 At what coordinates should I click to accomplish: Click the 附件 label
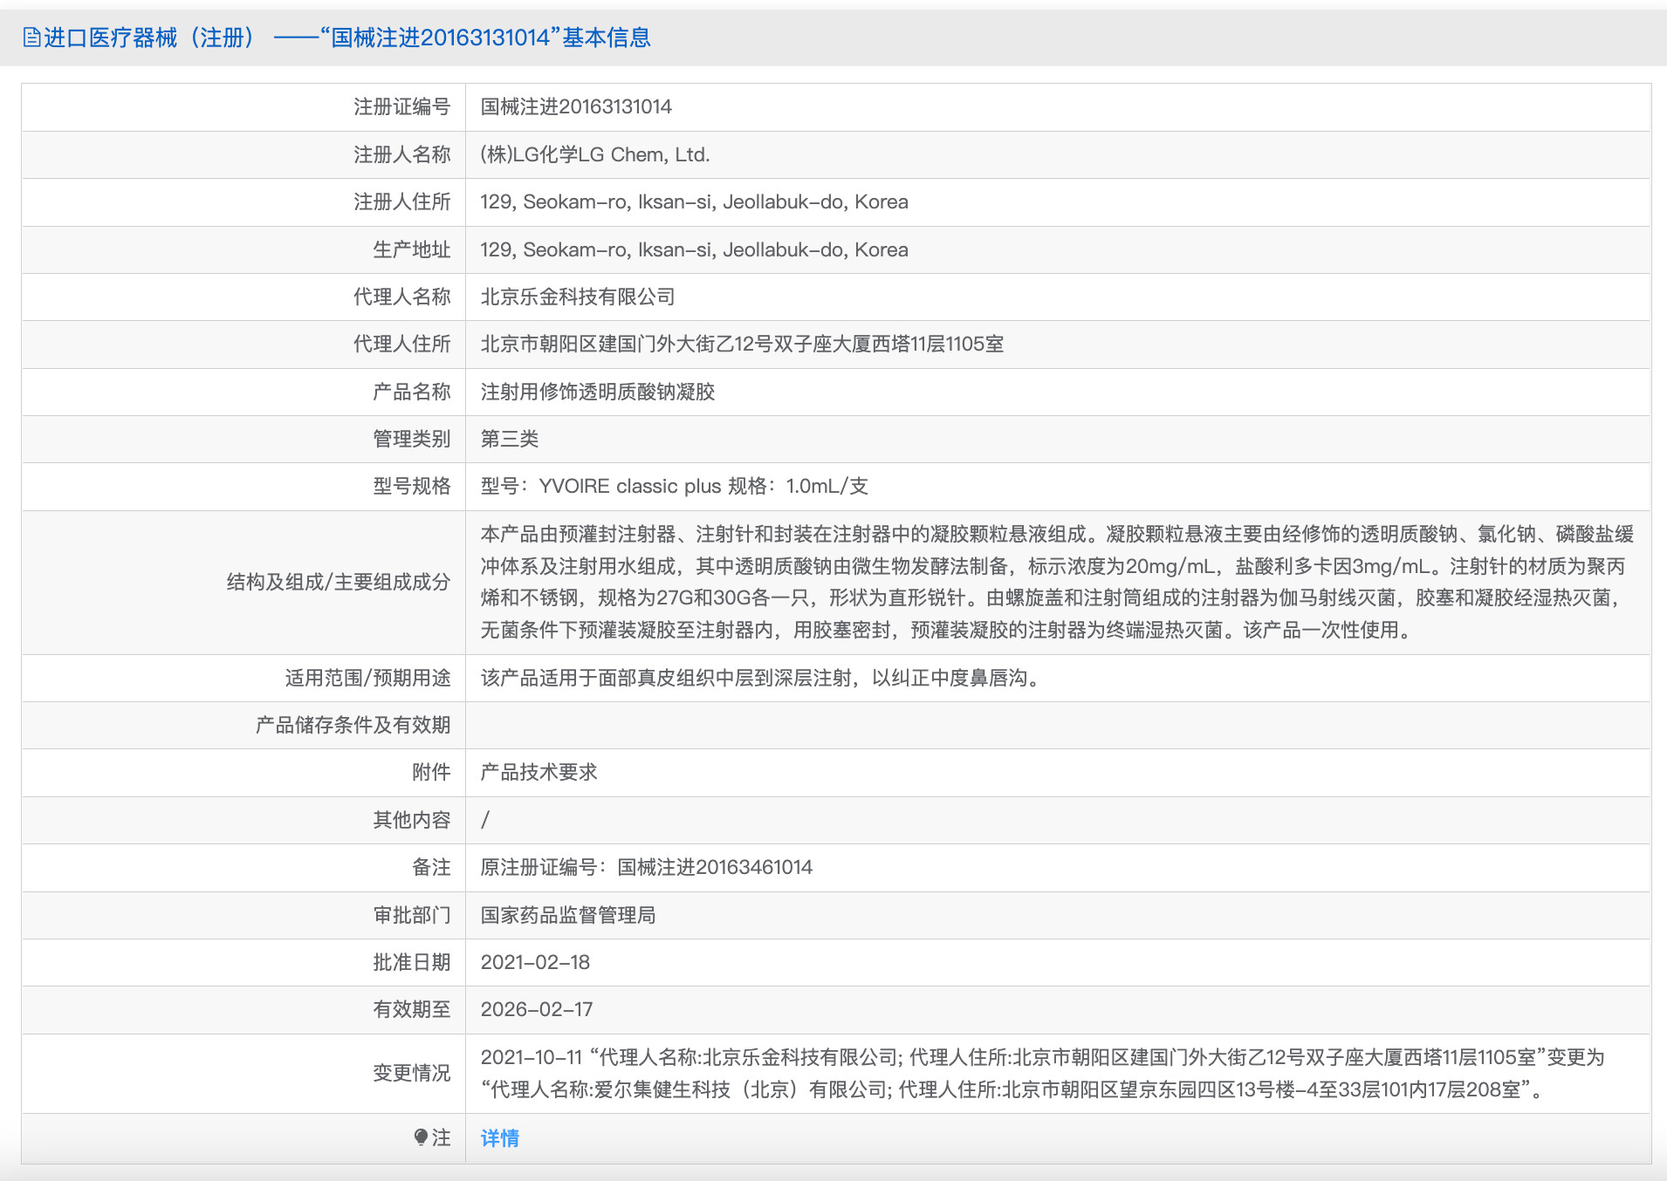[431, 772]
